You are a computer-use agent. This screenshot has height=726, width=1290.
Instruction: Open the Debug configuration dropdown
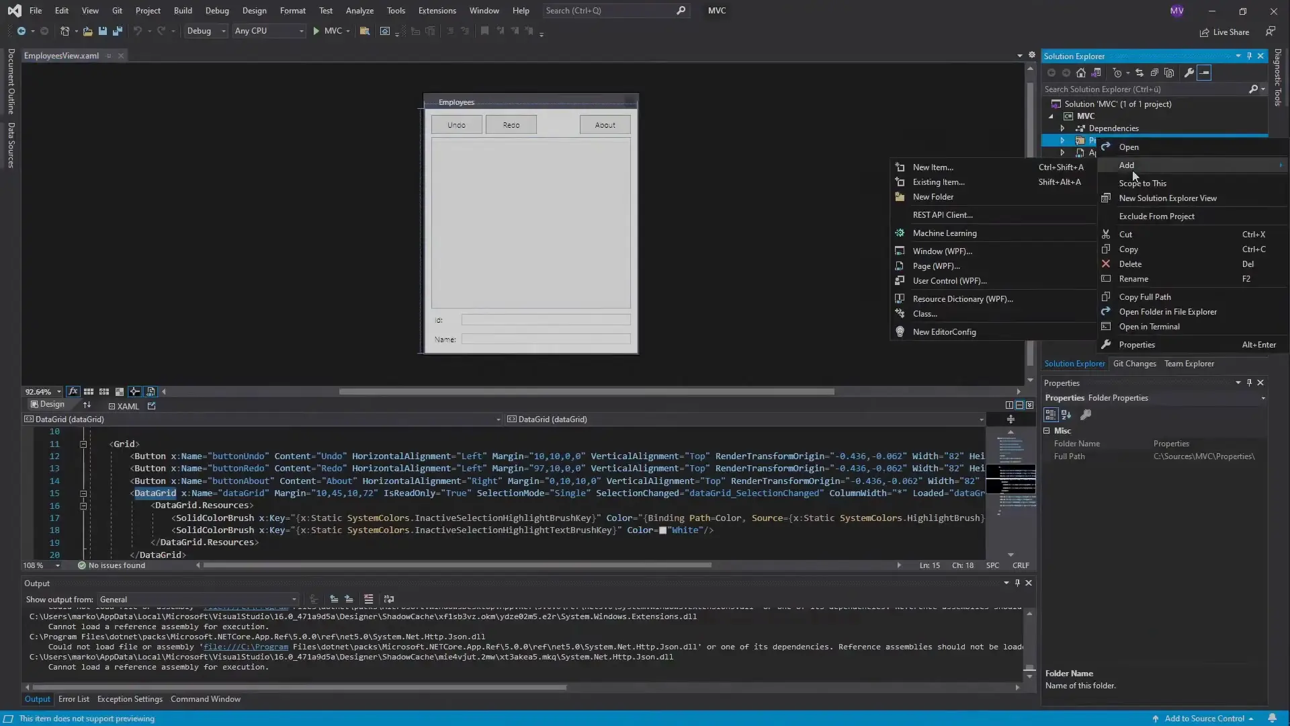tap(206, 31)
